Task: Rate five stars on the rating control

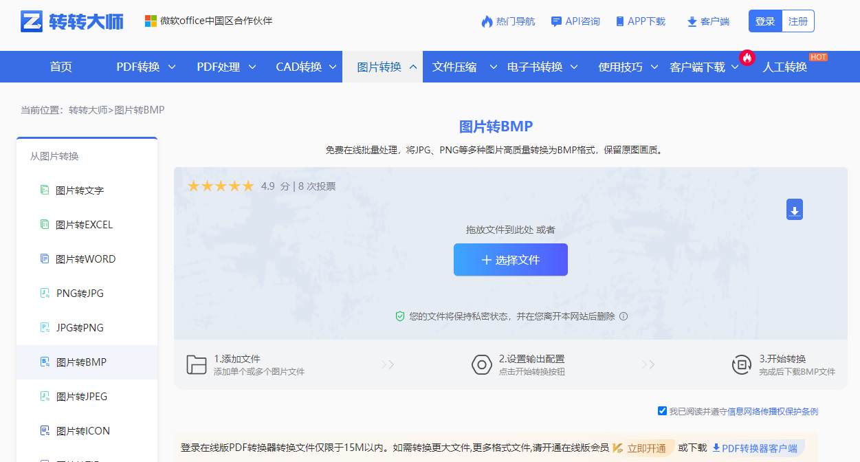Action: pos(247,185)
